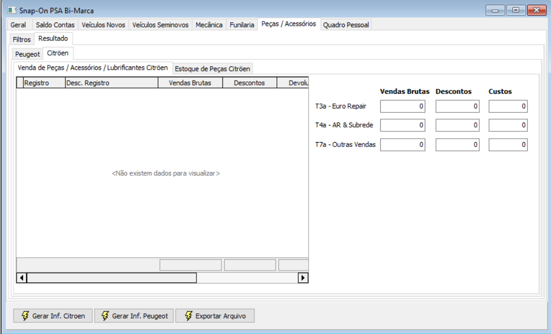Click the Gerar Inf. Citroen button
Viewport: 551px width, 334px height.
[x=53, y=316]
